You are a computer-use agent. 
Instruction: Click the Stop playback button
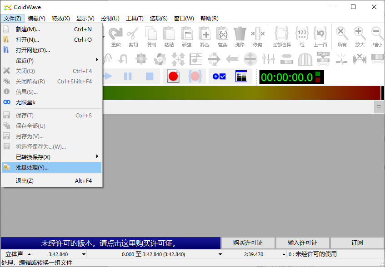coord(150,77)
